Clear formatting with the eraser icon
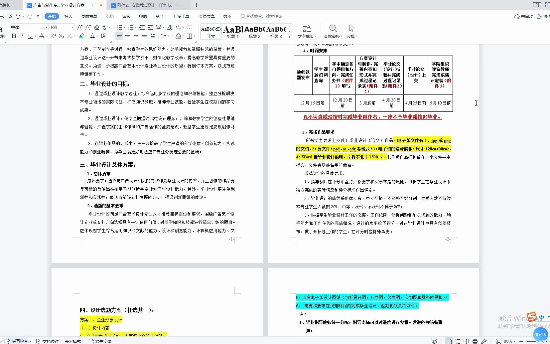Viewport: 550px width, 344px height. [96, 27]
